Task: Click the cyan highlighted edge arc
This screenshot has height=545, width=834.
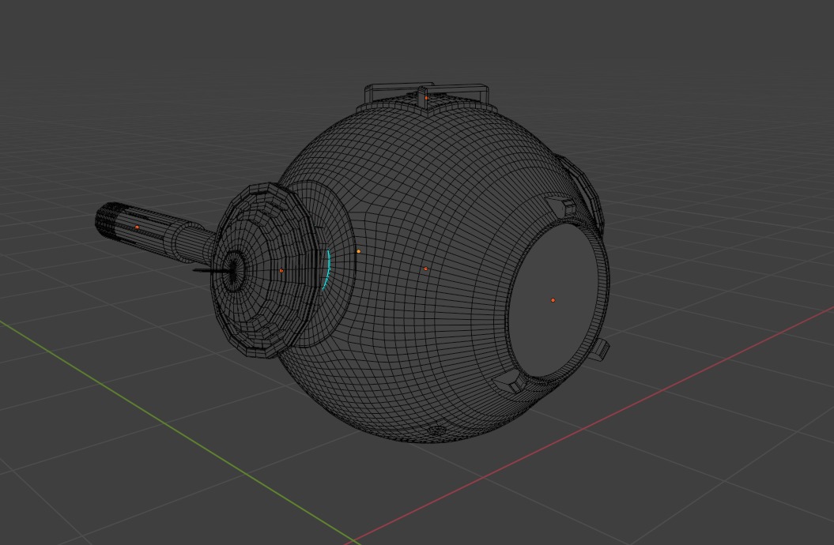Action: [326, 270]
